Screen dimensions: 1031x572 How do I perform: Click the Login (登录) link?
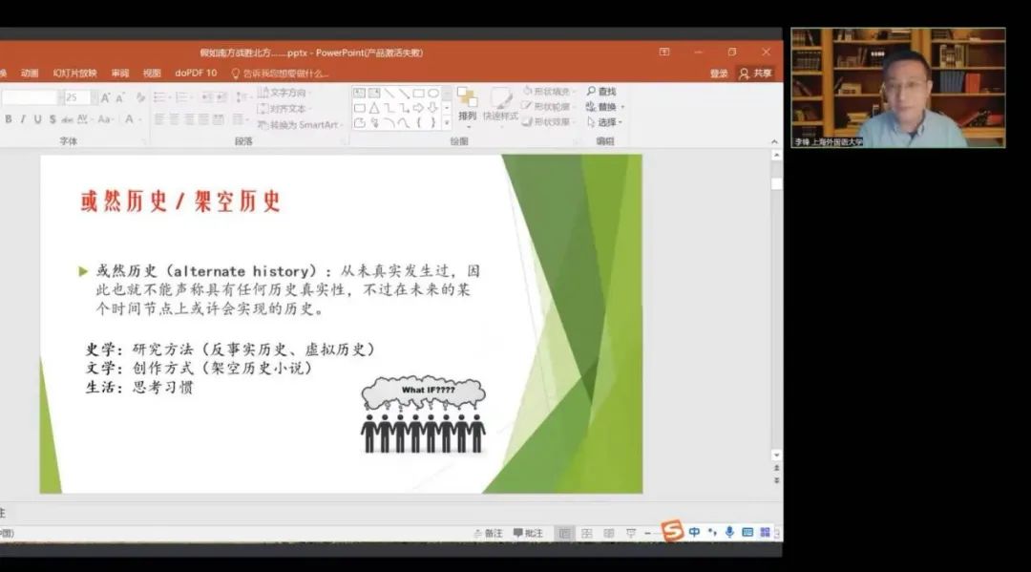[x=718, y=74]
